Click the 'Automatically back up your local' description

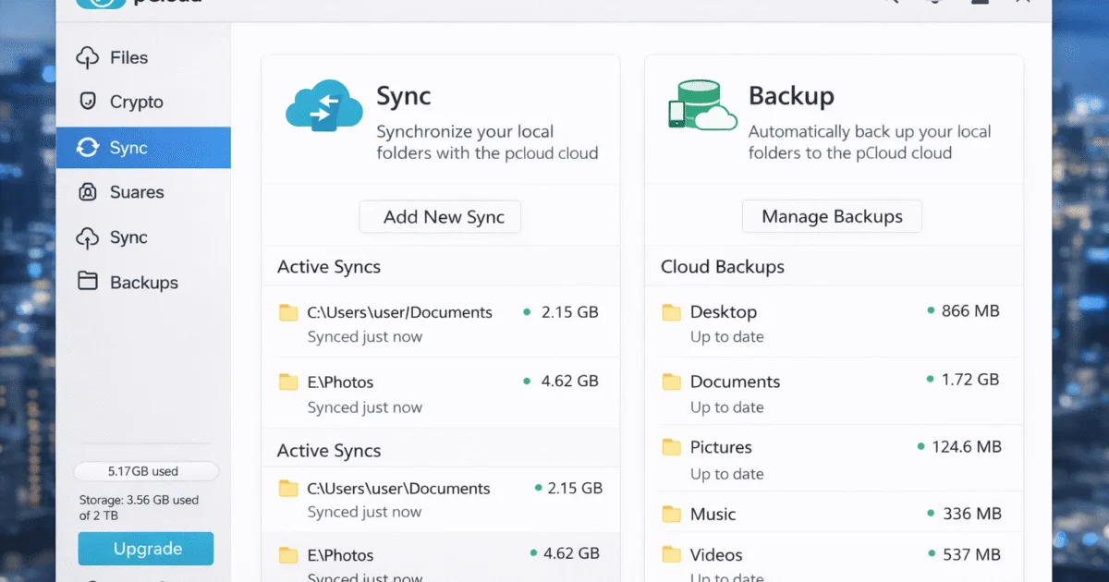[870, 142]
